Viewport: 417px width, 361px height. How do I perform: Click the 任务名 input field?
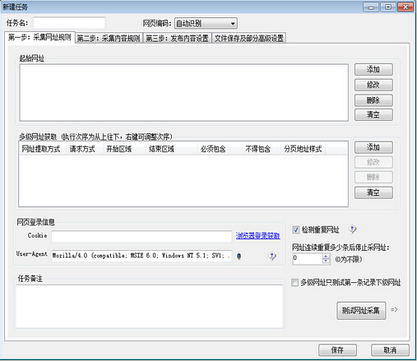click(x=69, y=23)
